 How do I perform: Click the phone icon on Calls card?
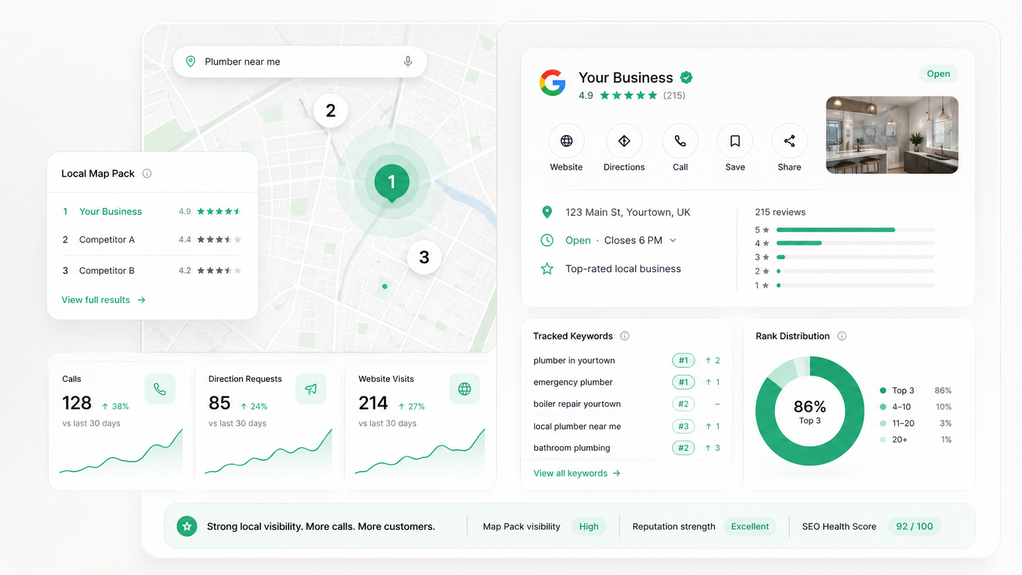pos(160,389)
